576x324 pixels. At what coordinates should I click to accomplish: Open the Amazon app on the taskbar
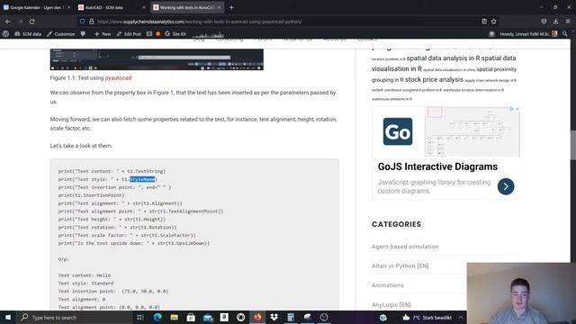pos(224,318)
